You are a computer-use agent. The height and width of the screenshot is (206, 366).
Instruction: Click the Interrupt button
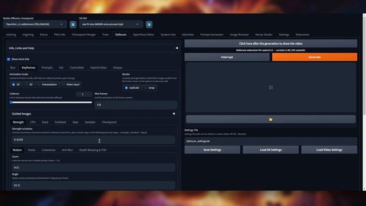coord(227,57)
